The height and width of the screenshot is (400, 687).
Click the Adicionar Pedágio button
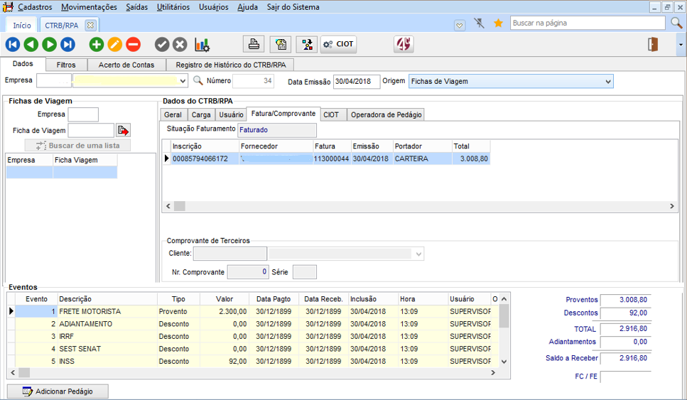tap(58, 391)
